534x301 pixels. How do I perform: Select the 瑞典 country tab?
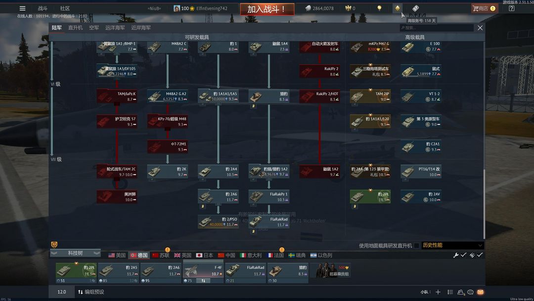tap(297, 255)
